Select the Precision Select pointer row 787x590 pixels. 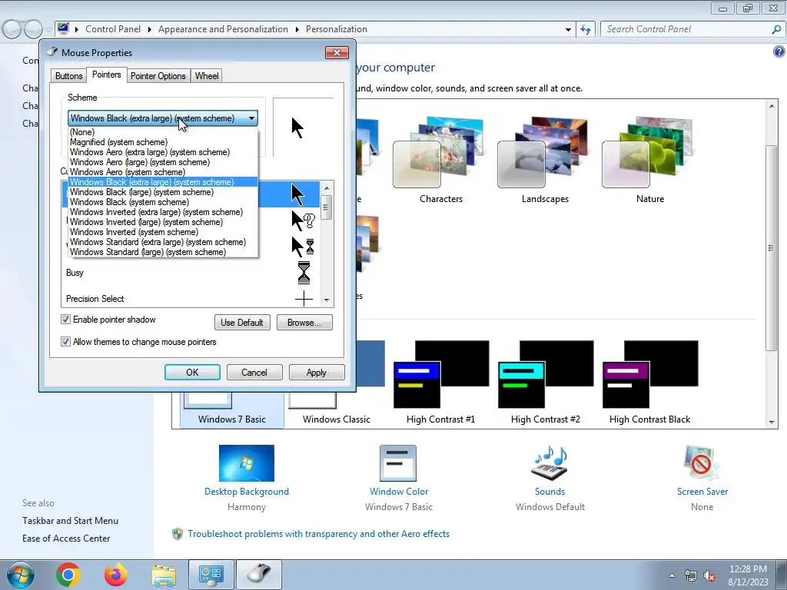click(x=191, y=299)
